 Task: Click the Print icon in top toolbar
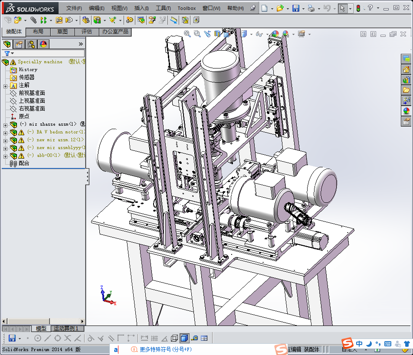pos(311,8)
